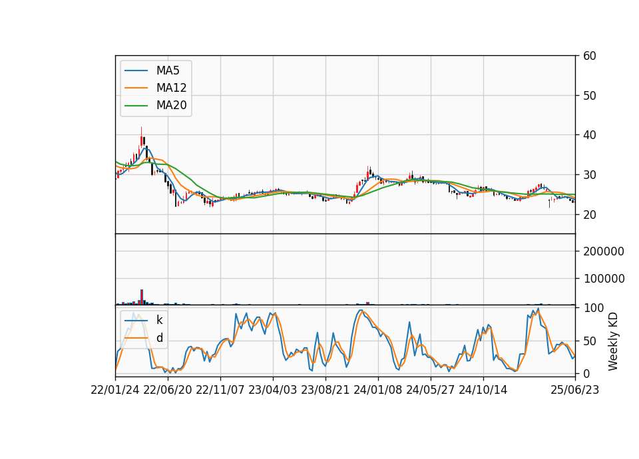Screen dimensions: 639x459
Task: Click the Weekly KD axis title
Action: click(613, 341)
